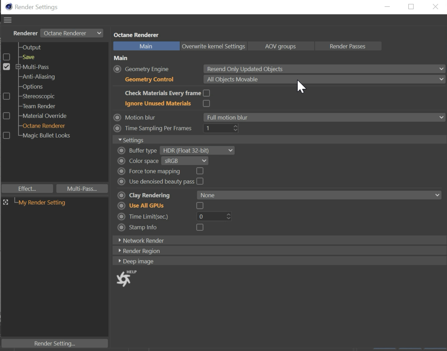The height and width of the screenshot is (351, 447).
Task: Click the Use All GPUs animation dot
Action: pos(121,206)
